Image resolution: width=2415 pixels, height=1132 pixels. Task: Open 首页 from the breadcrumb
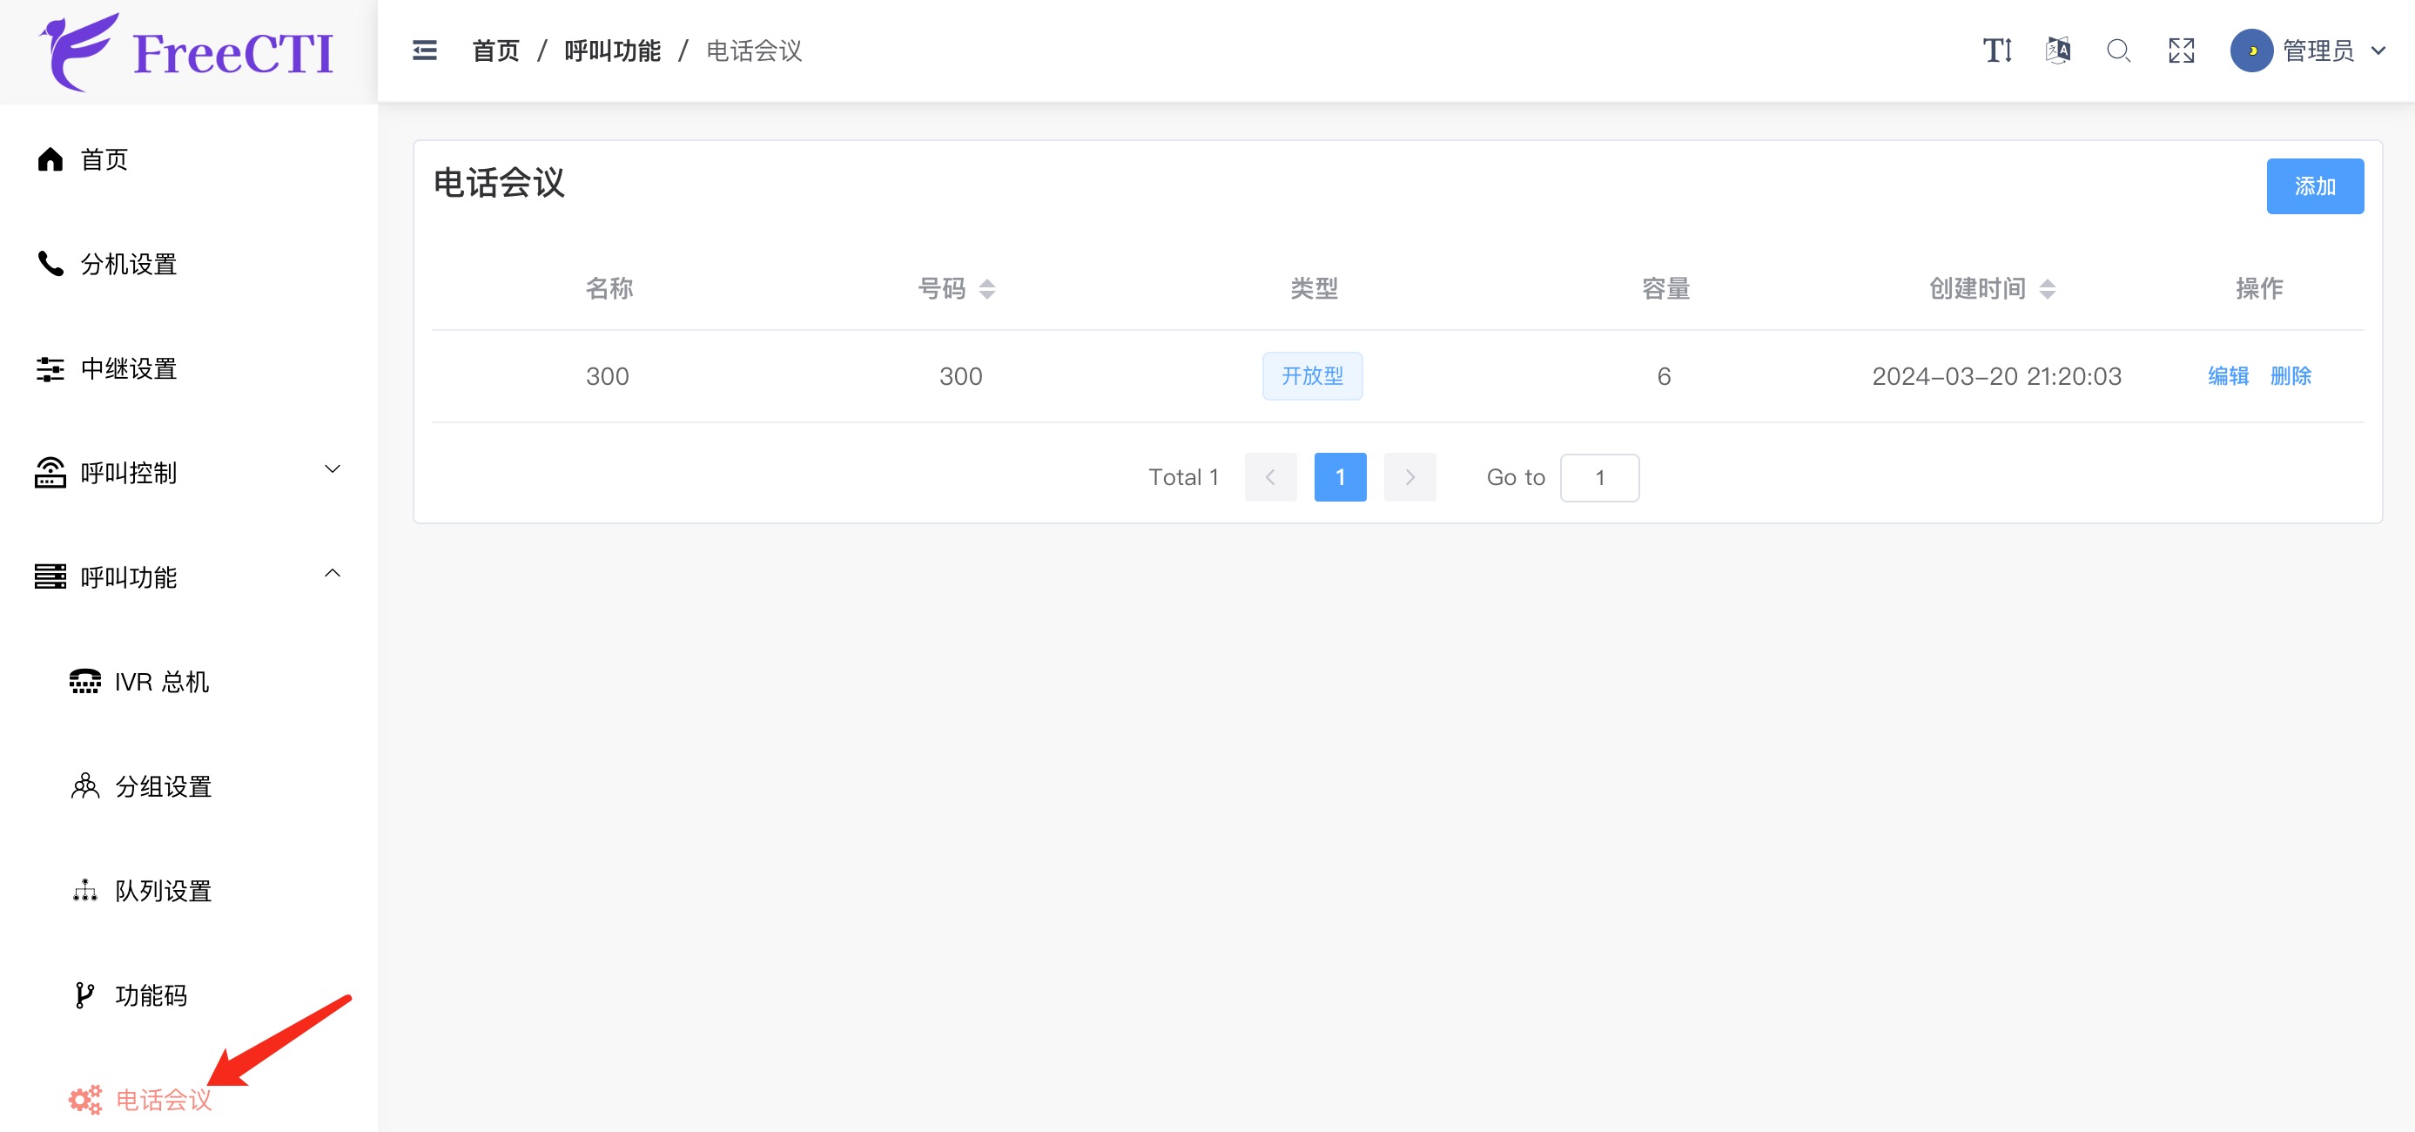(495, 51)
